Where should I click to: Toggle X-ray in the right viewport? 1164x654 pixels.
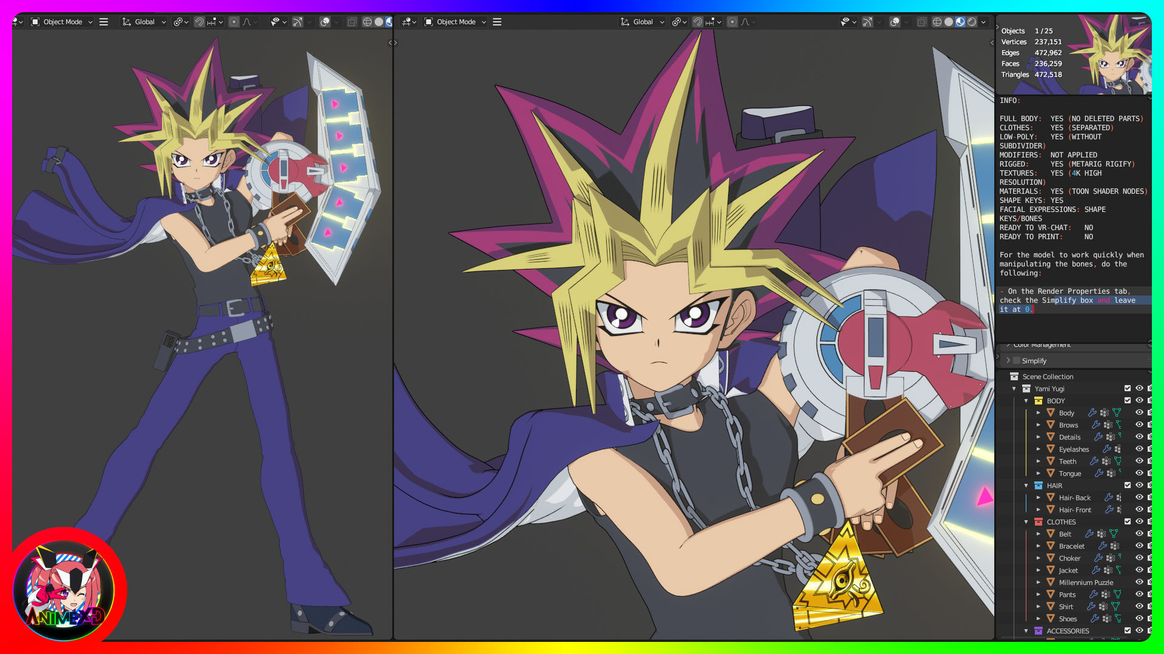921,22
